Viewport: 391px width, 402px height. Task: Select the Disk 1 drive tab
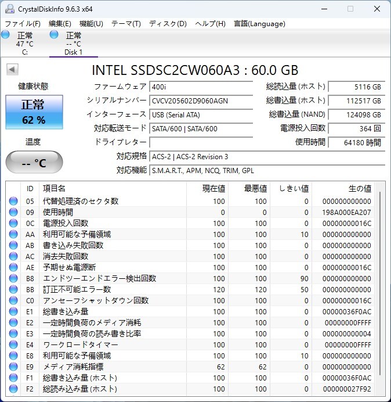click(x=74, y=44)
